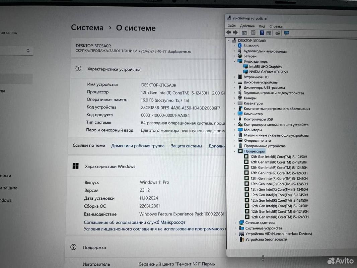Open Условия лицензионного соглашения link
The width and height of the screenshot is (357, 268).
(155, 229)
